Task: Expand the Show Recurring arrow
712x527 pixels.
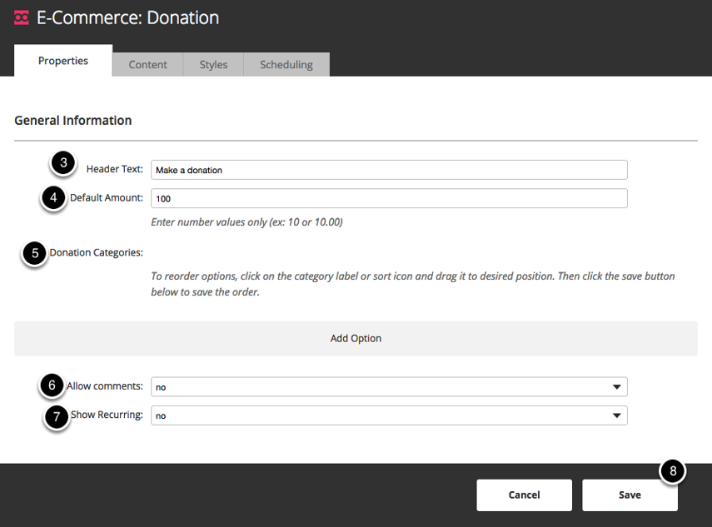Action: (616, 415)
